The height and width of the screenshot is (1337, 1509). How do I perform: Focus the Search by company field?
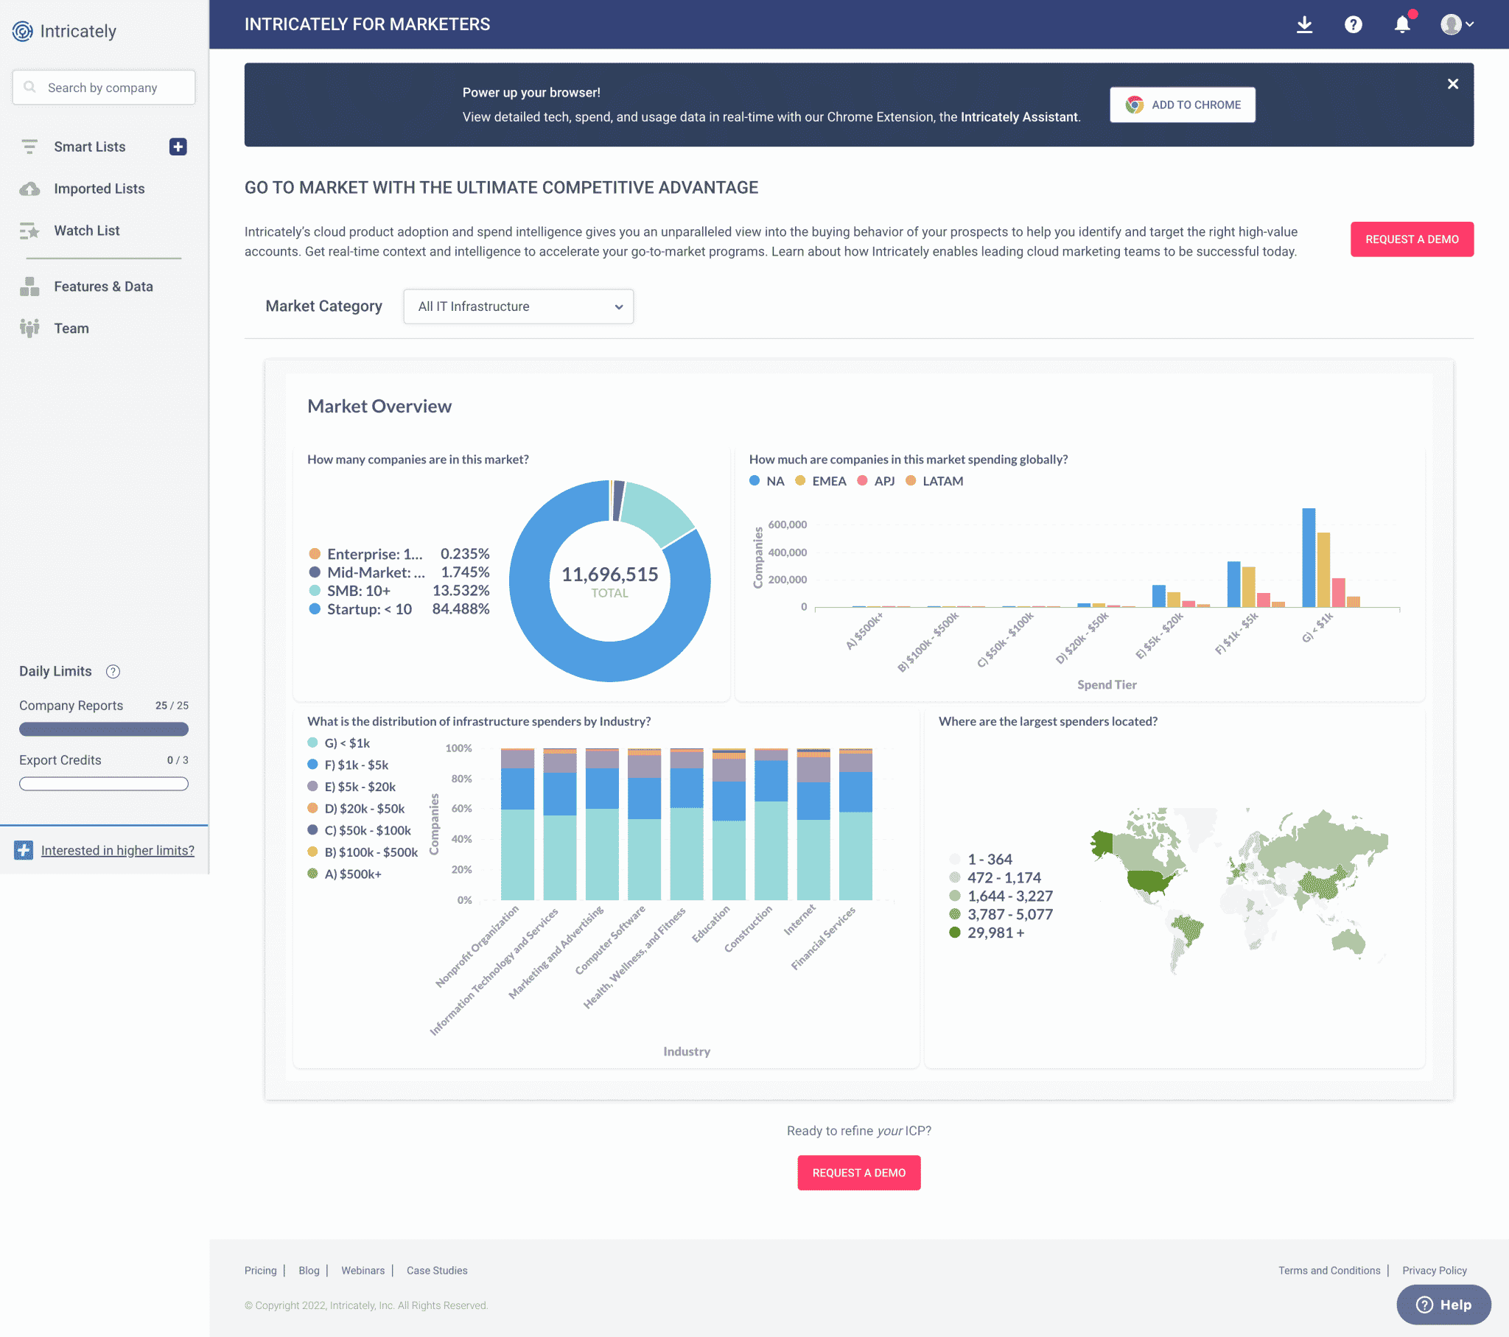(x=104, y=87)
